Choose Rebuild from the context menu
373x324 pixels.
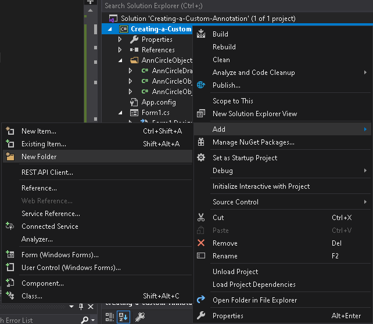click(x=224, y=47)
